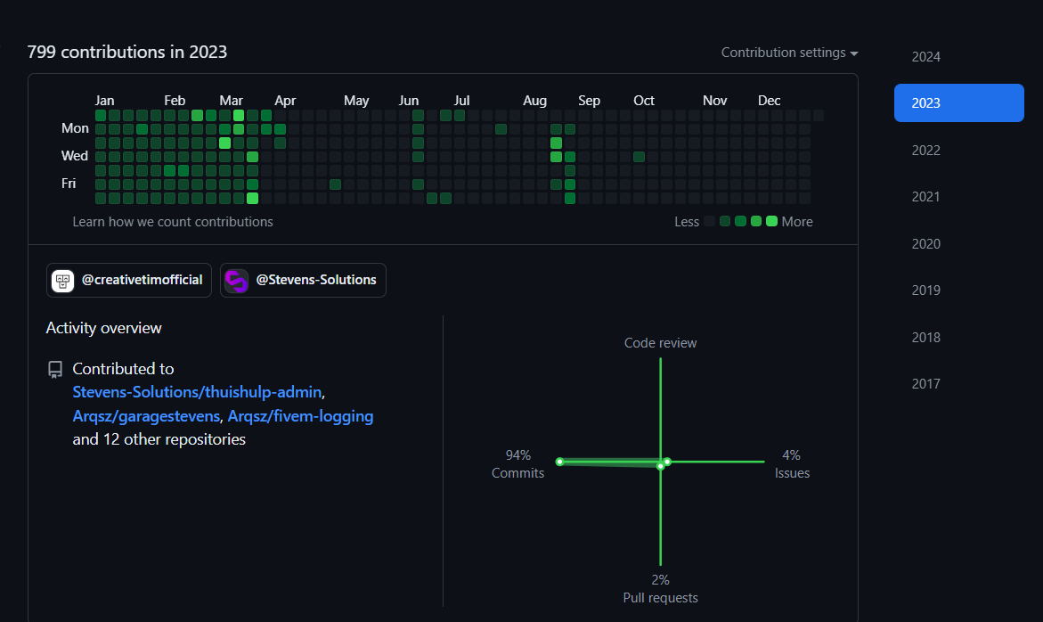This screenshot has width=1043, height=622.
Task: Open the creativetimofficial organization avatar icon
Action: click(62, 280)
